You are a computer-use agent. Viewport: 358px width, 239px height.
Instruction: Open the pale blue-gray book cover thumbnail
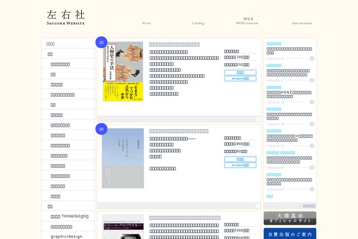tap(123, 158)
